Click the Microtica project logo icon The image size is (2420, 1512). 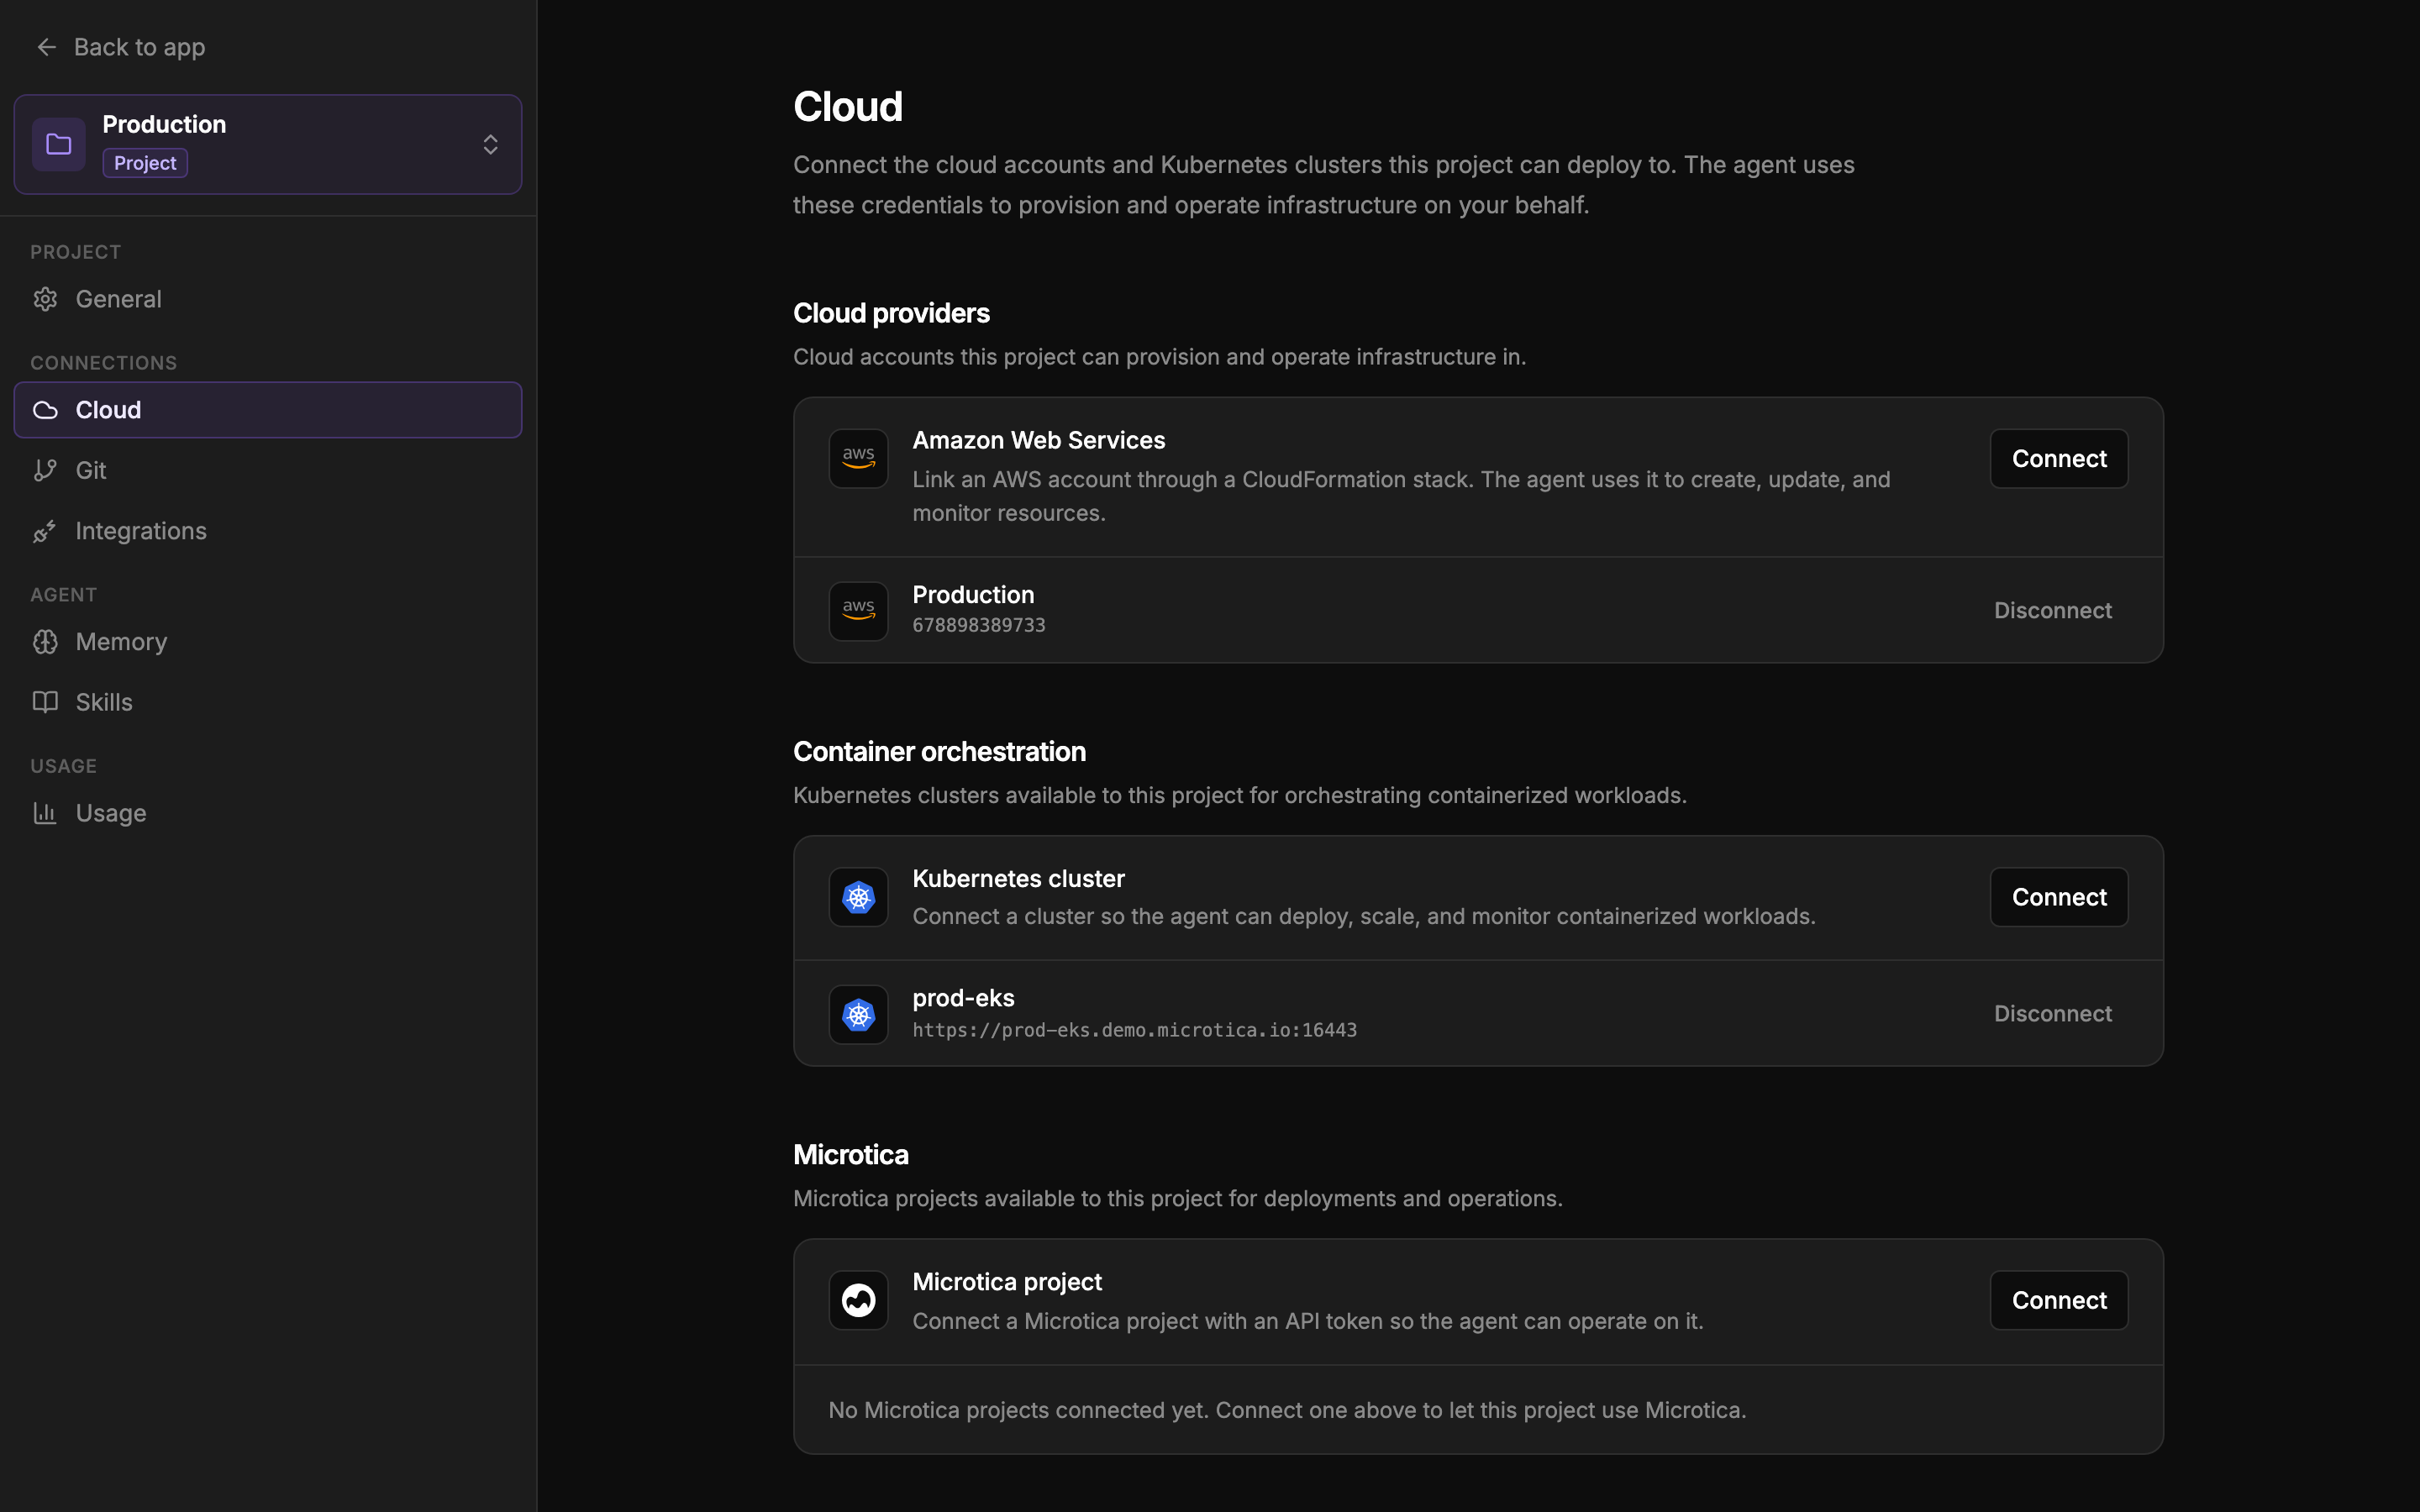click(x=858, y=1300)
